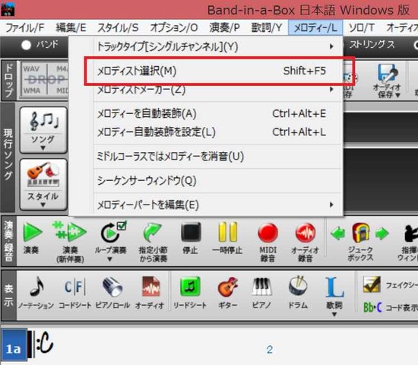Open the ピアノ window
418x365 pixels.
point(261,293)
